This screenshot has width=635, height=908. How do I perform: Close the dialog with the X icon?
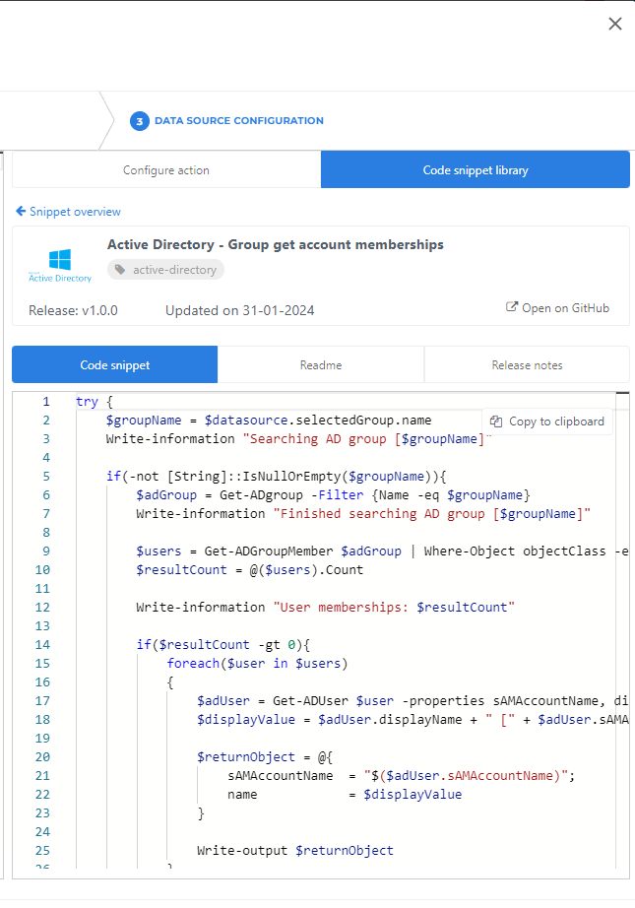pos(615,24)
